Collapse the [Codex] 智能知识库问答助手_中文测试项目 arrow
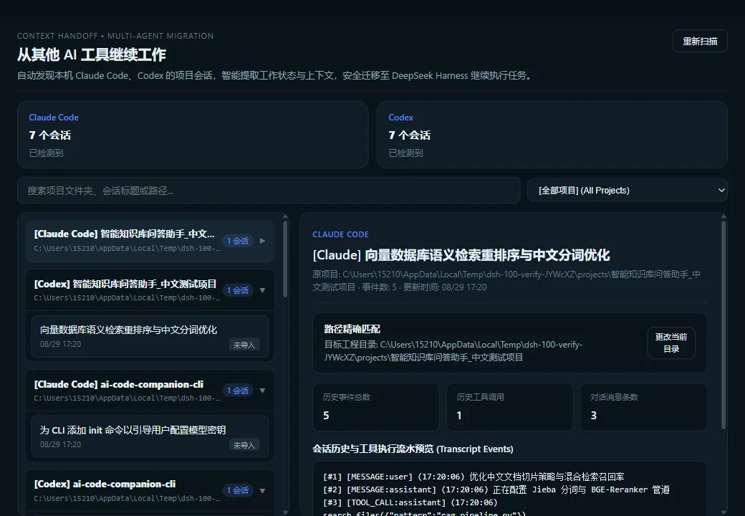The width and height of the screenshot is (745, 516). 262,290
